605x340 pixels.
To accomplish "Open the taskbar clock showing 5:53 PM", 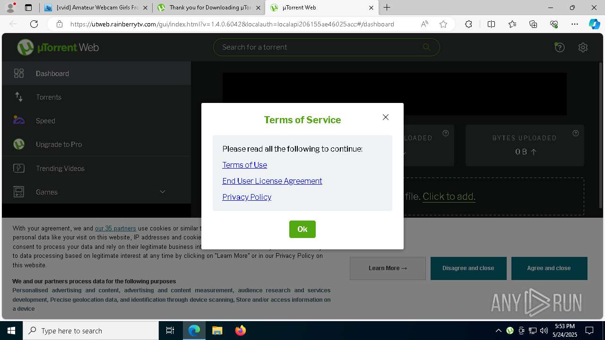I will 565,331.
